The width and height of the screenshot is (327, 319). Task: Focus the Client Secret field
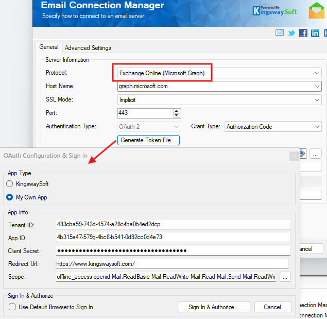[173, 250]
